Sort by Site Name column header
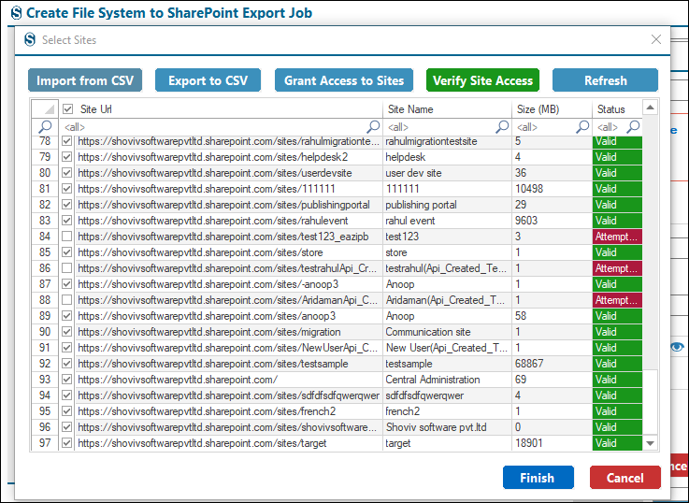The height and width of the screenshot is (503, 689). pyautogui.click(x=447, y=109)
